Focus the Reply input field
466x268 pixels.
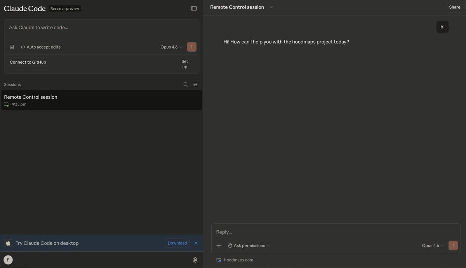(x=336, y=232)
